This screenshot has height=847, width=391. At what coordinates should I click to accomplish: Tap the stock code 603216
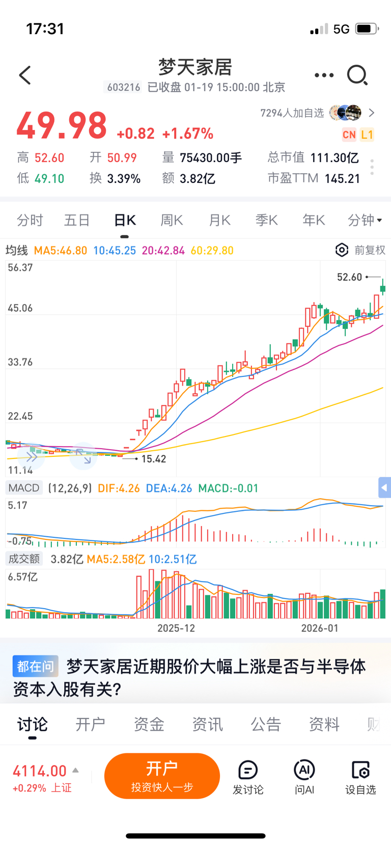click(x=123, y=87)
